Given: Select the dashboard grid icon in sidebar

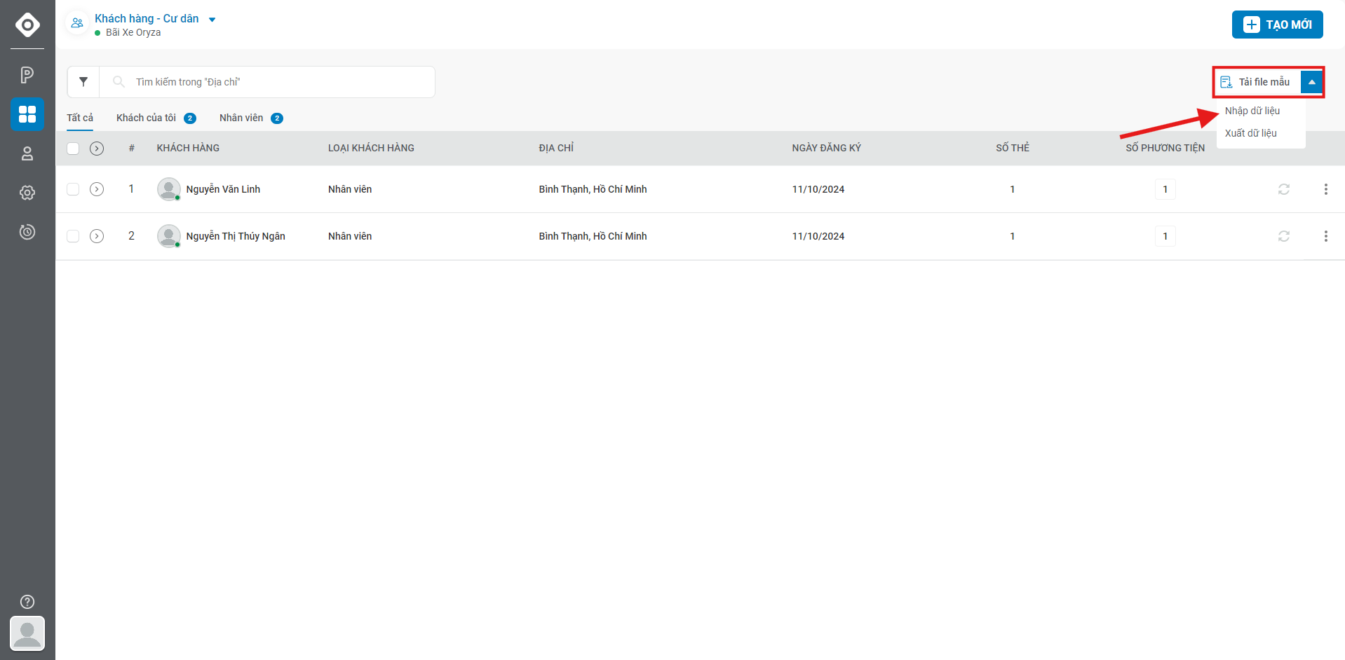Looking at the screenshot, I should (27, 114).
